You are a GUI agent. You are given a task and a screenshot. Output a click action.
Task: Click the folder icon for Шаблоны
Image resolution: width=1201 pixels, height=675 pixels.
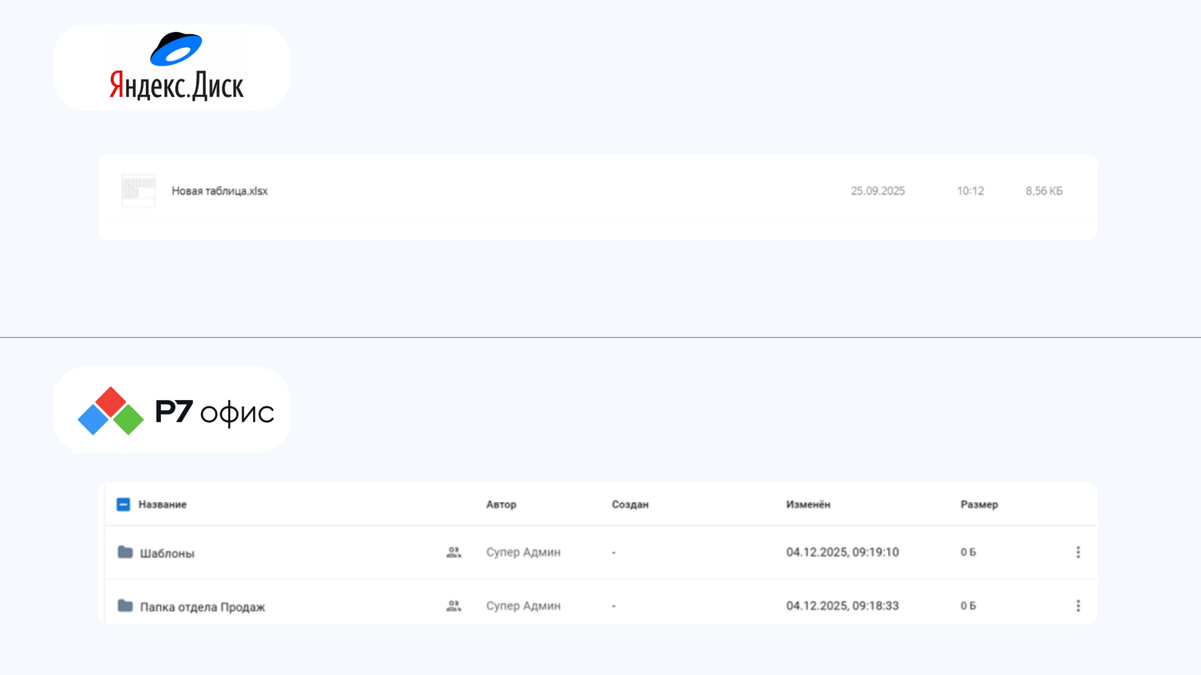[125, 552]
